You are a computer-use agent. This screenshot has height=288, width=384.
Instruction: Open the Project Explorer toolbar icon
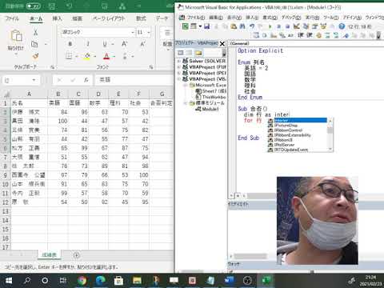click(x=306, y=26)
